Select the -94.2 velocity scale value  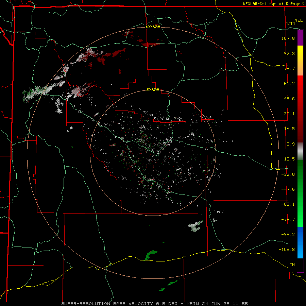(288, 234)
